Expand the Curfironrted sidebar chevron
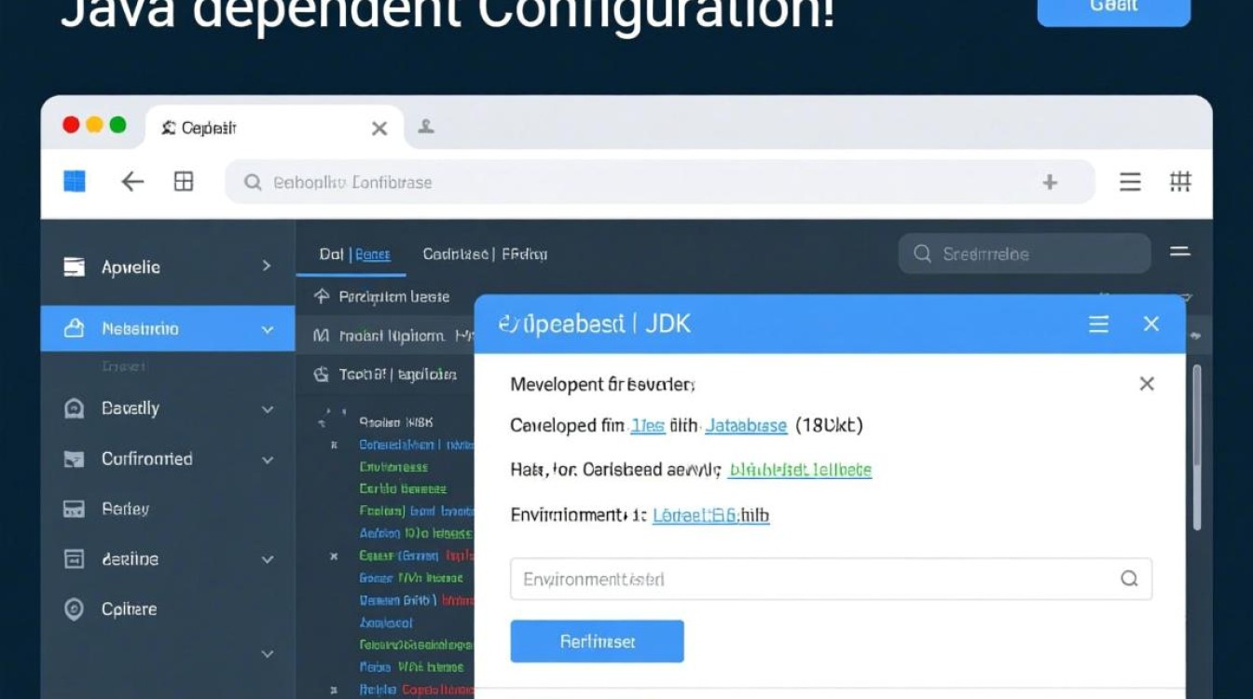Viewport: 1253px width, 699px height. point(268,459)
